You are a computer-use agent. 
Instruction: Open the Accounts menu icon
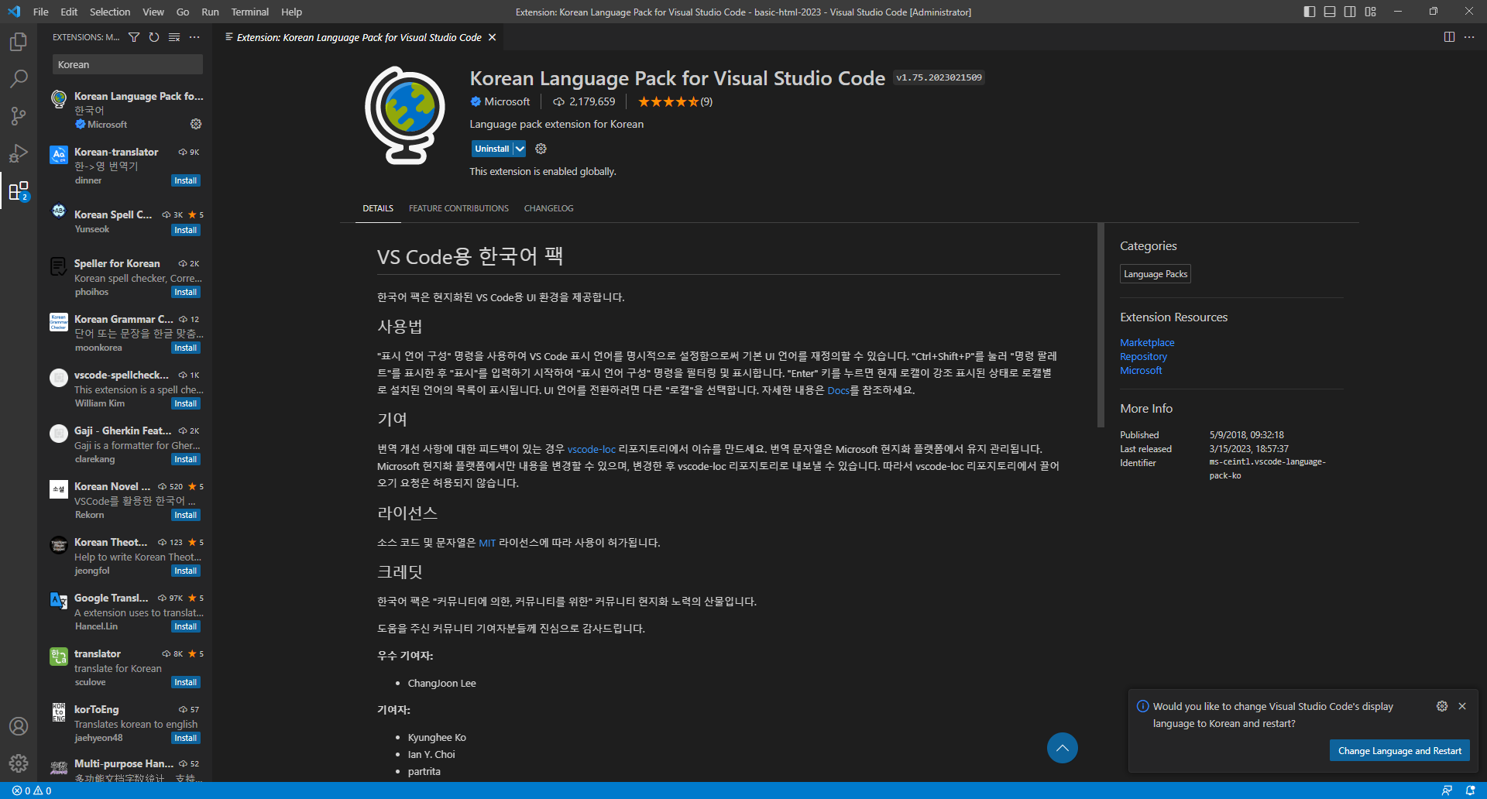(x=19, y=726)
